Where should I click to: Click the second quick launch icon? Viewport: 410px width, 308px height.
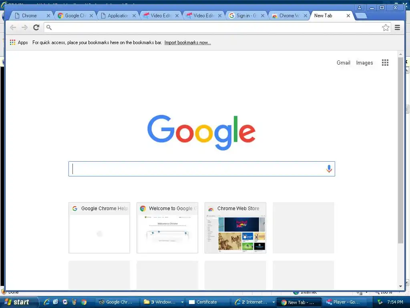[x=56, y=302]
